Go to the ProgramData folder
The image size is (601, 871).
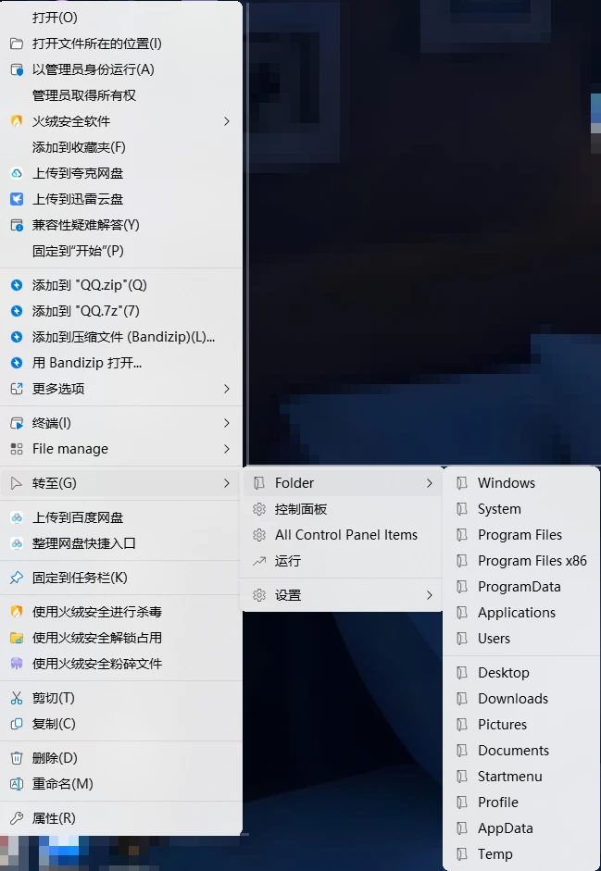click(521, 587)
